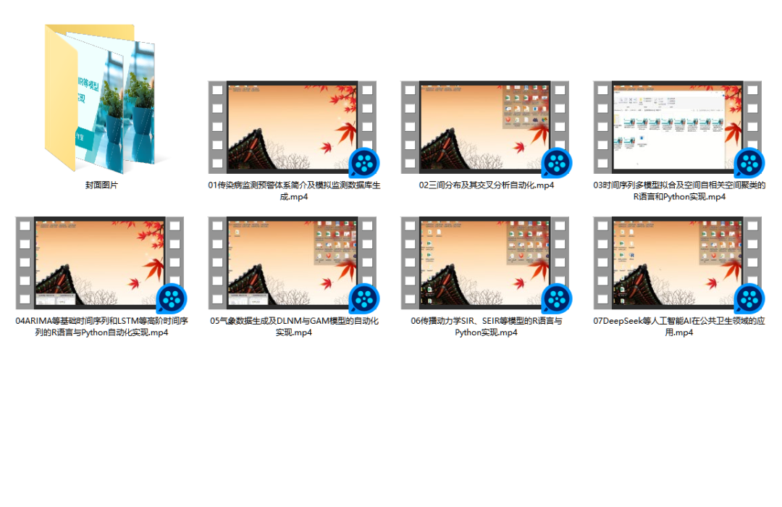Image resolution: width=782 pixels, height=507 pixels.
Task: Select file name 03时间序列多模型拟合及空间自相关空间聚类
Action: pos(679,190)
